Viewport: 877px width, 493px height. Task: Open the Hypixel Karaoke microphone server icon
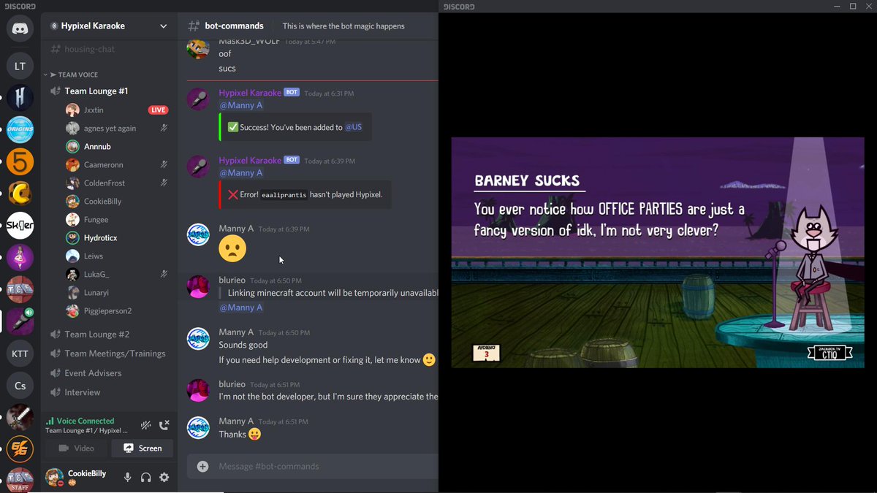tap(20, 321)
